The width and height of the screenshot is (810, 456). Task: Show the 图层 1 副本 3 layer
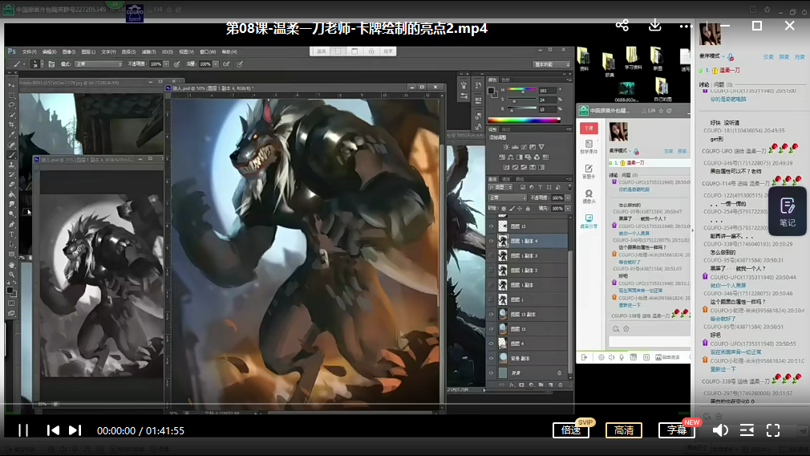(x=492, y=255)
